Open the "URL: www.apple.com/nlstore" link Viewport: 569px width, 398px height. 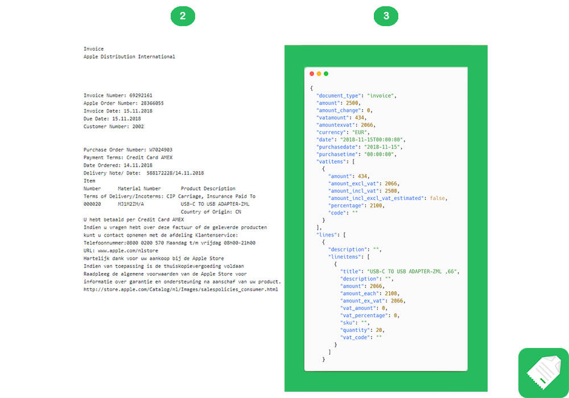coord(121,251)
